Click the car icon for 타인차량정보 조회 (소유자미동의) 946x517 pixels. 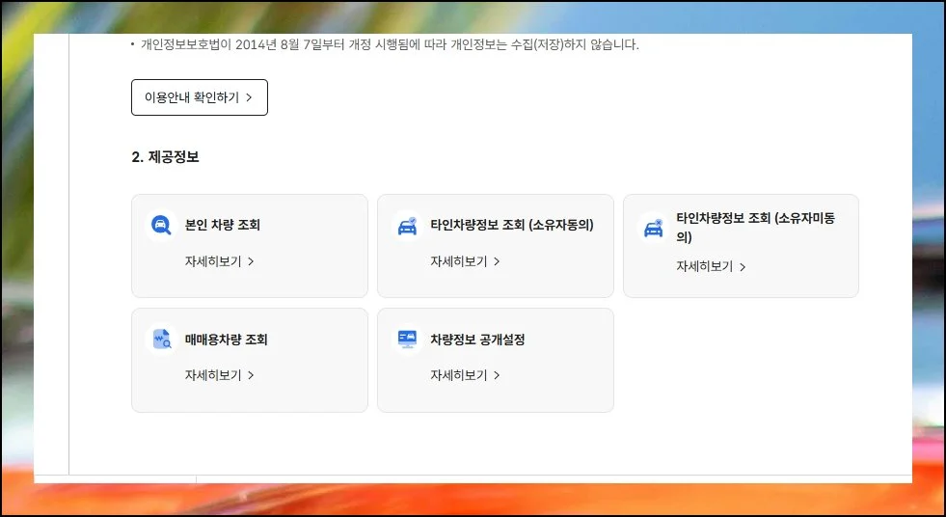pyautogui.click(x=652, y=229)
